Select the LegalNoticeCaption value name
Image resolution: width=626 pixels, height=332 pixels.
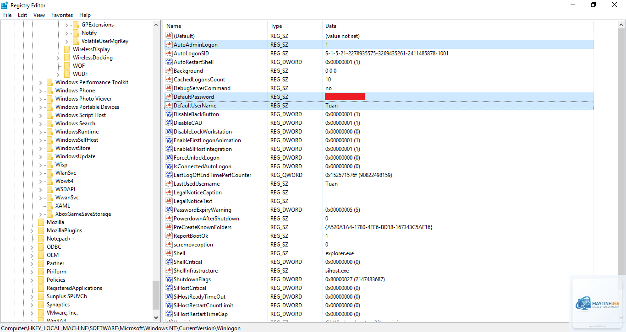point(198,192)
